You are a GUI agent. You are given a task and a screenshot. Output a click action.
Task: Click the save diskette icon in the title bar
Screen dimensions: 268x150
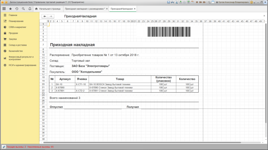click(169, 2)
